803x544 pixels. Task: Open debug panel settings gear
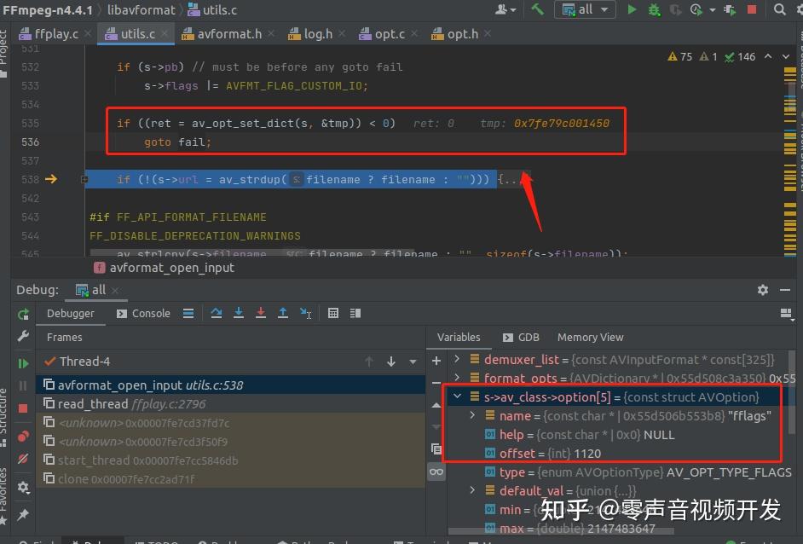pos(763,290)
